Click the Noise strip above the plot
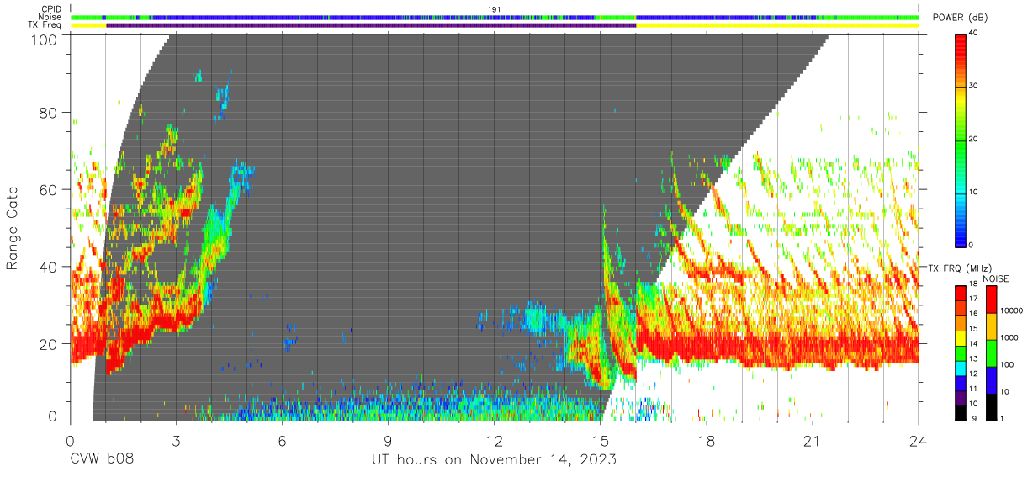Image resolution: width=1033 pixels, height=477 pixels. click(495, 17)
